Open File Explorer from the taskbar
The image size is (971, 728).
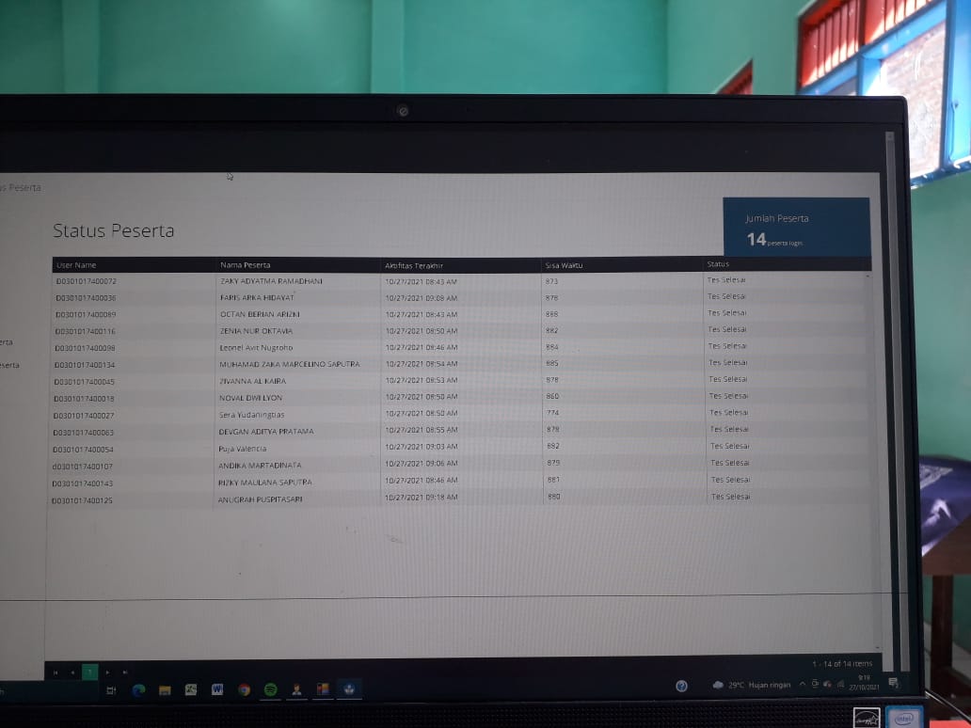click(x=165, y=689)
